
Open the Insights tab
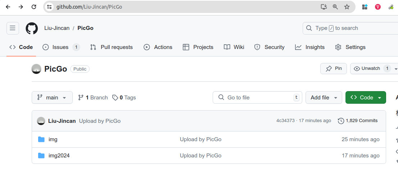coord(310,47)
